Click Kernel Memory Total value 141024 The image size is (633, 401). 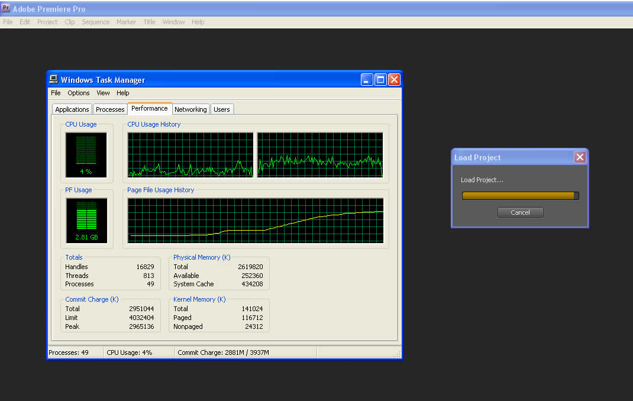[252, 309]
